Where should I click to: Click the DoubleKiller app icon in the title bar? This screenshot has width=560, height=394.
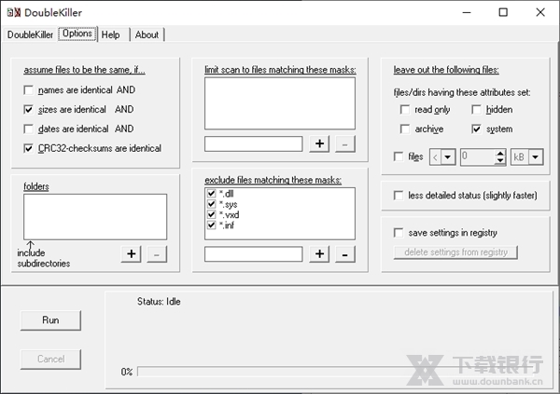point(13,12)
